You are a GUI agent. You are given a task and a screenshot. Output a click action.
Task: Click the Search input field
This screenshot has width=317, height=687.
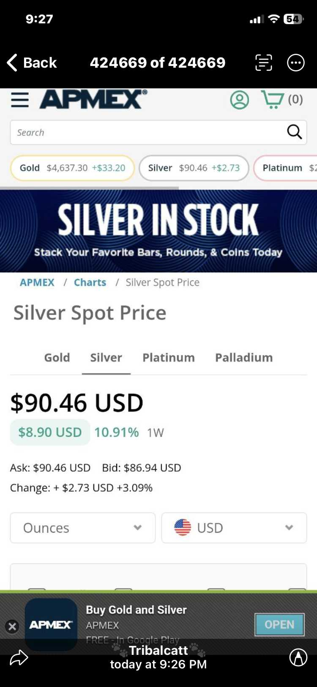(x=148, y=132)
